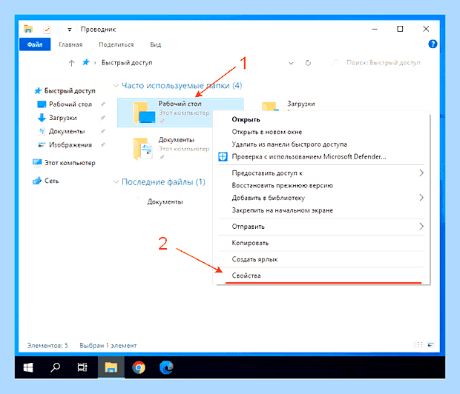Screen dimensions: 460x394
Task: Open the taskbar search magnifier
Action: 55,367
